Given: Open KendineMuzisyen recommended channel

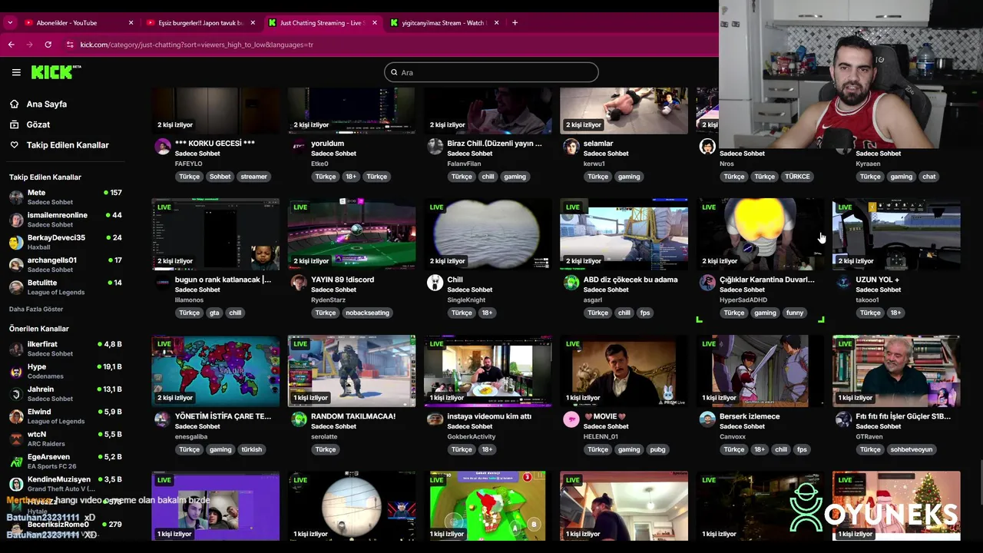Looking at the screenshot, I should pyautogui.click(x=65, y=484).
